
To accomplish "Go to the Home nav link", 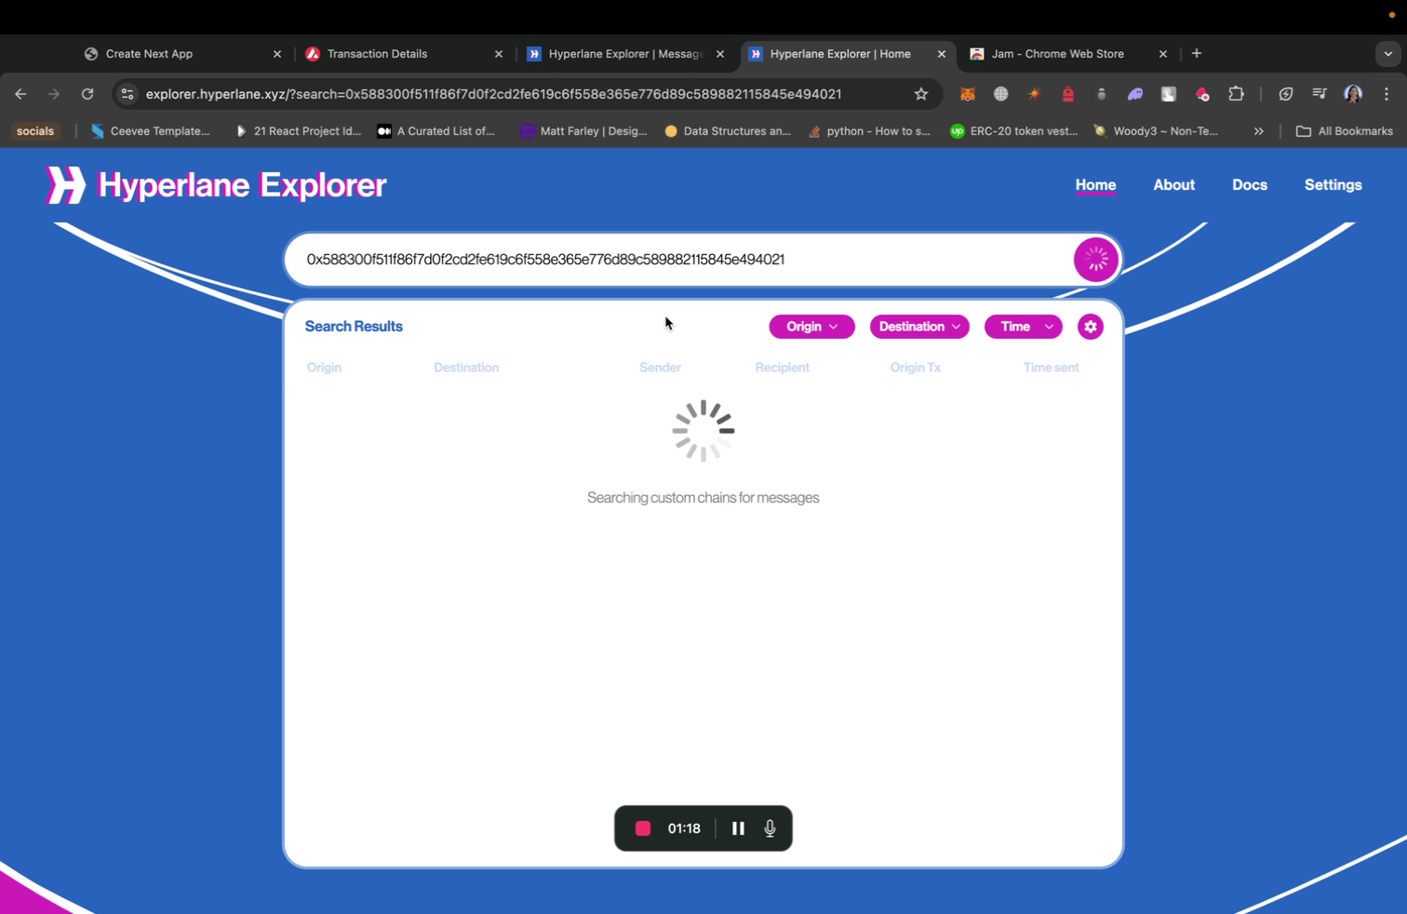I will (1095, 185).
